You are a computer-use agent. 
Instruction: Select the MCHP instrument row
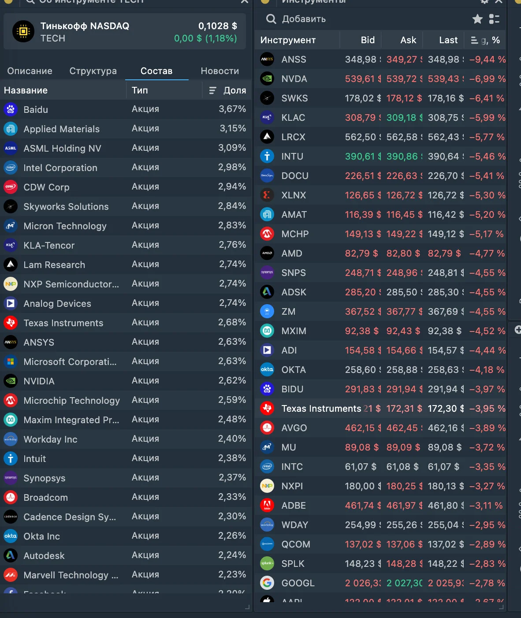click(380, 234)
